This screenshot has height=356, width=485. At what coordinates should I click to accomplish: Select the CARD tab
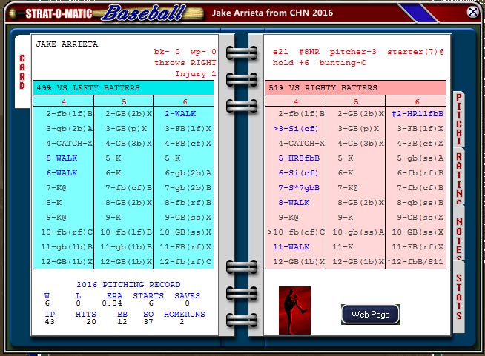tap(22, 72)
